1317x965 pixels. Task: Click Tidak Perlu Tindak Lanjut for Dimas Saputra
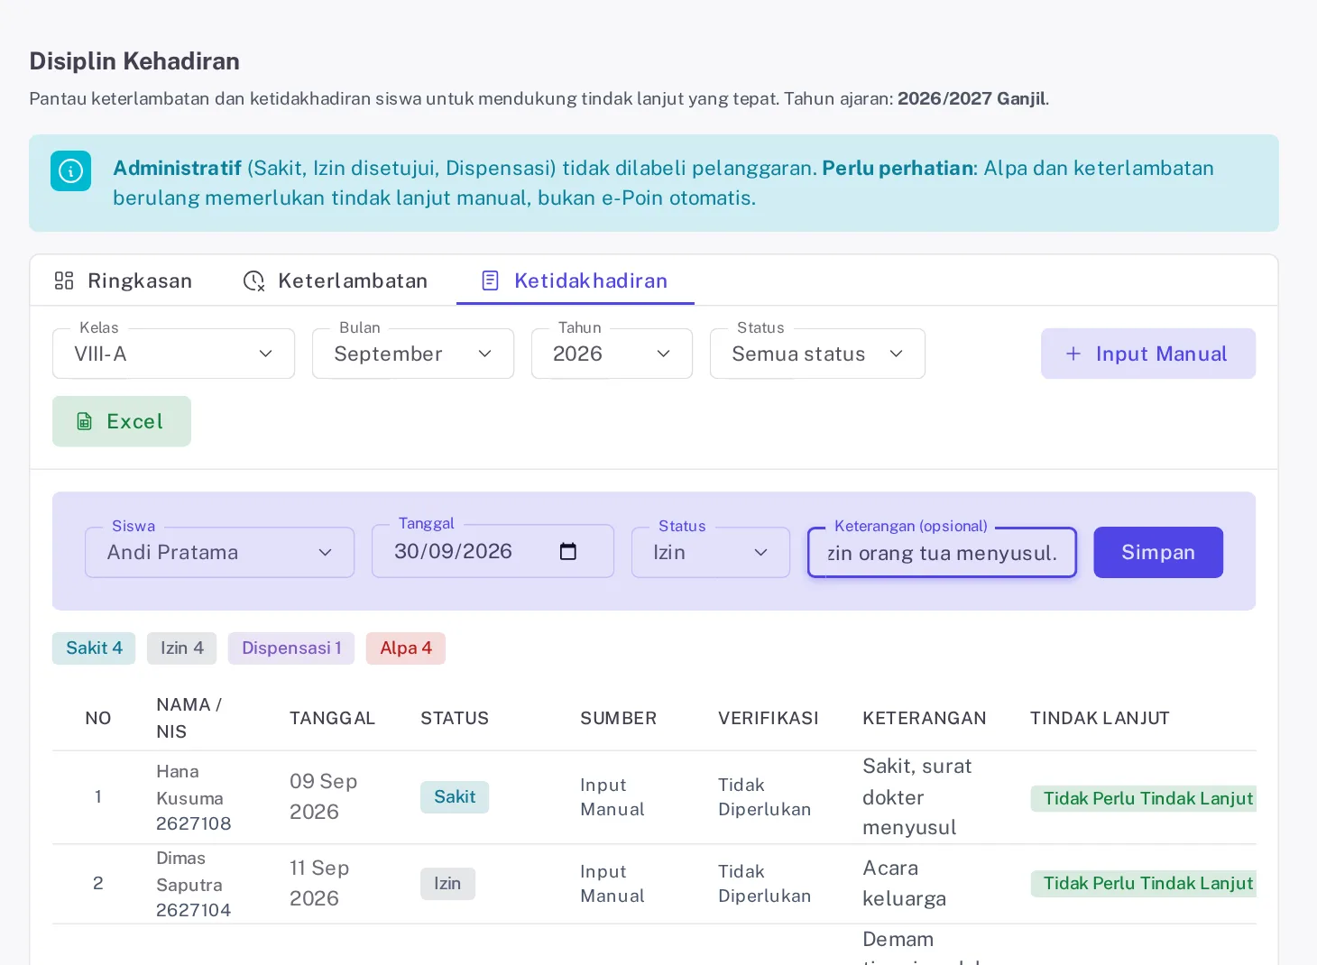click(1144, 883)
